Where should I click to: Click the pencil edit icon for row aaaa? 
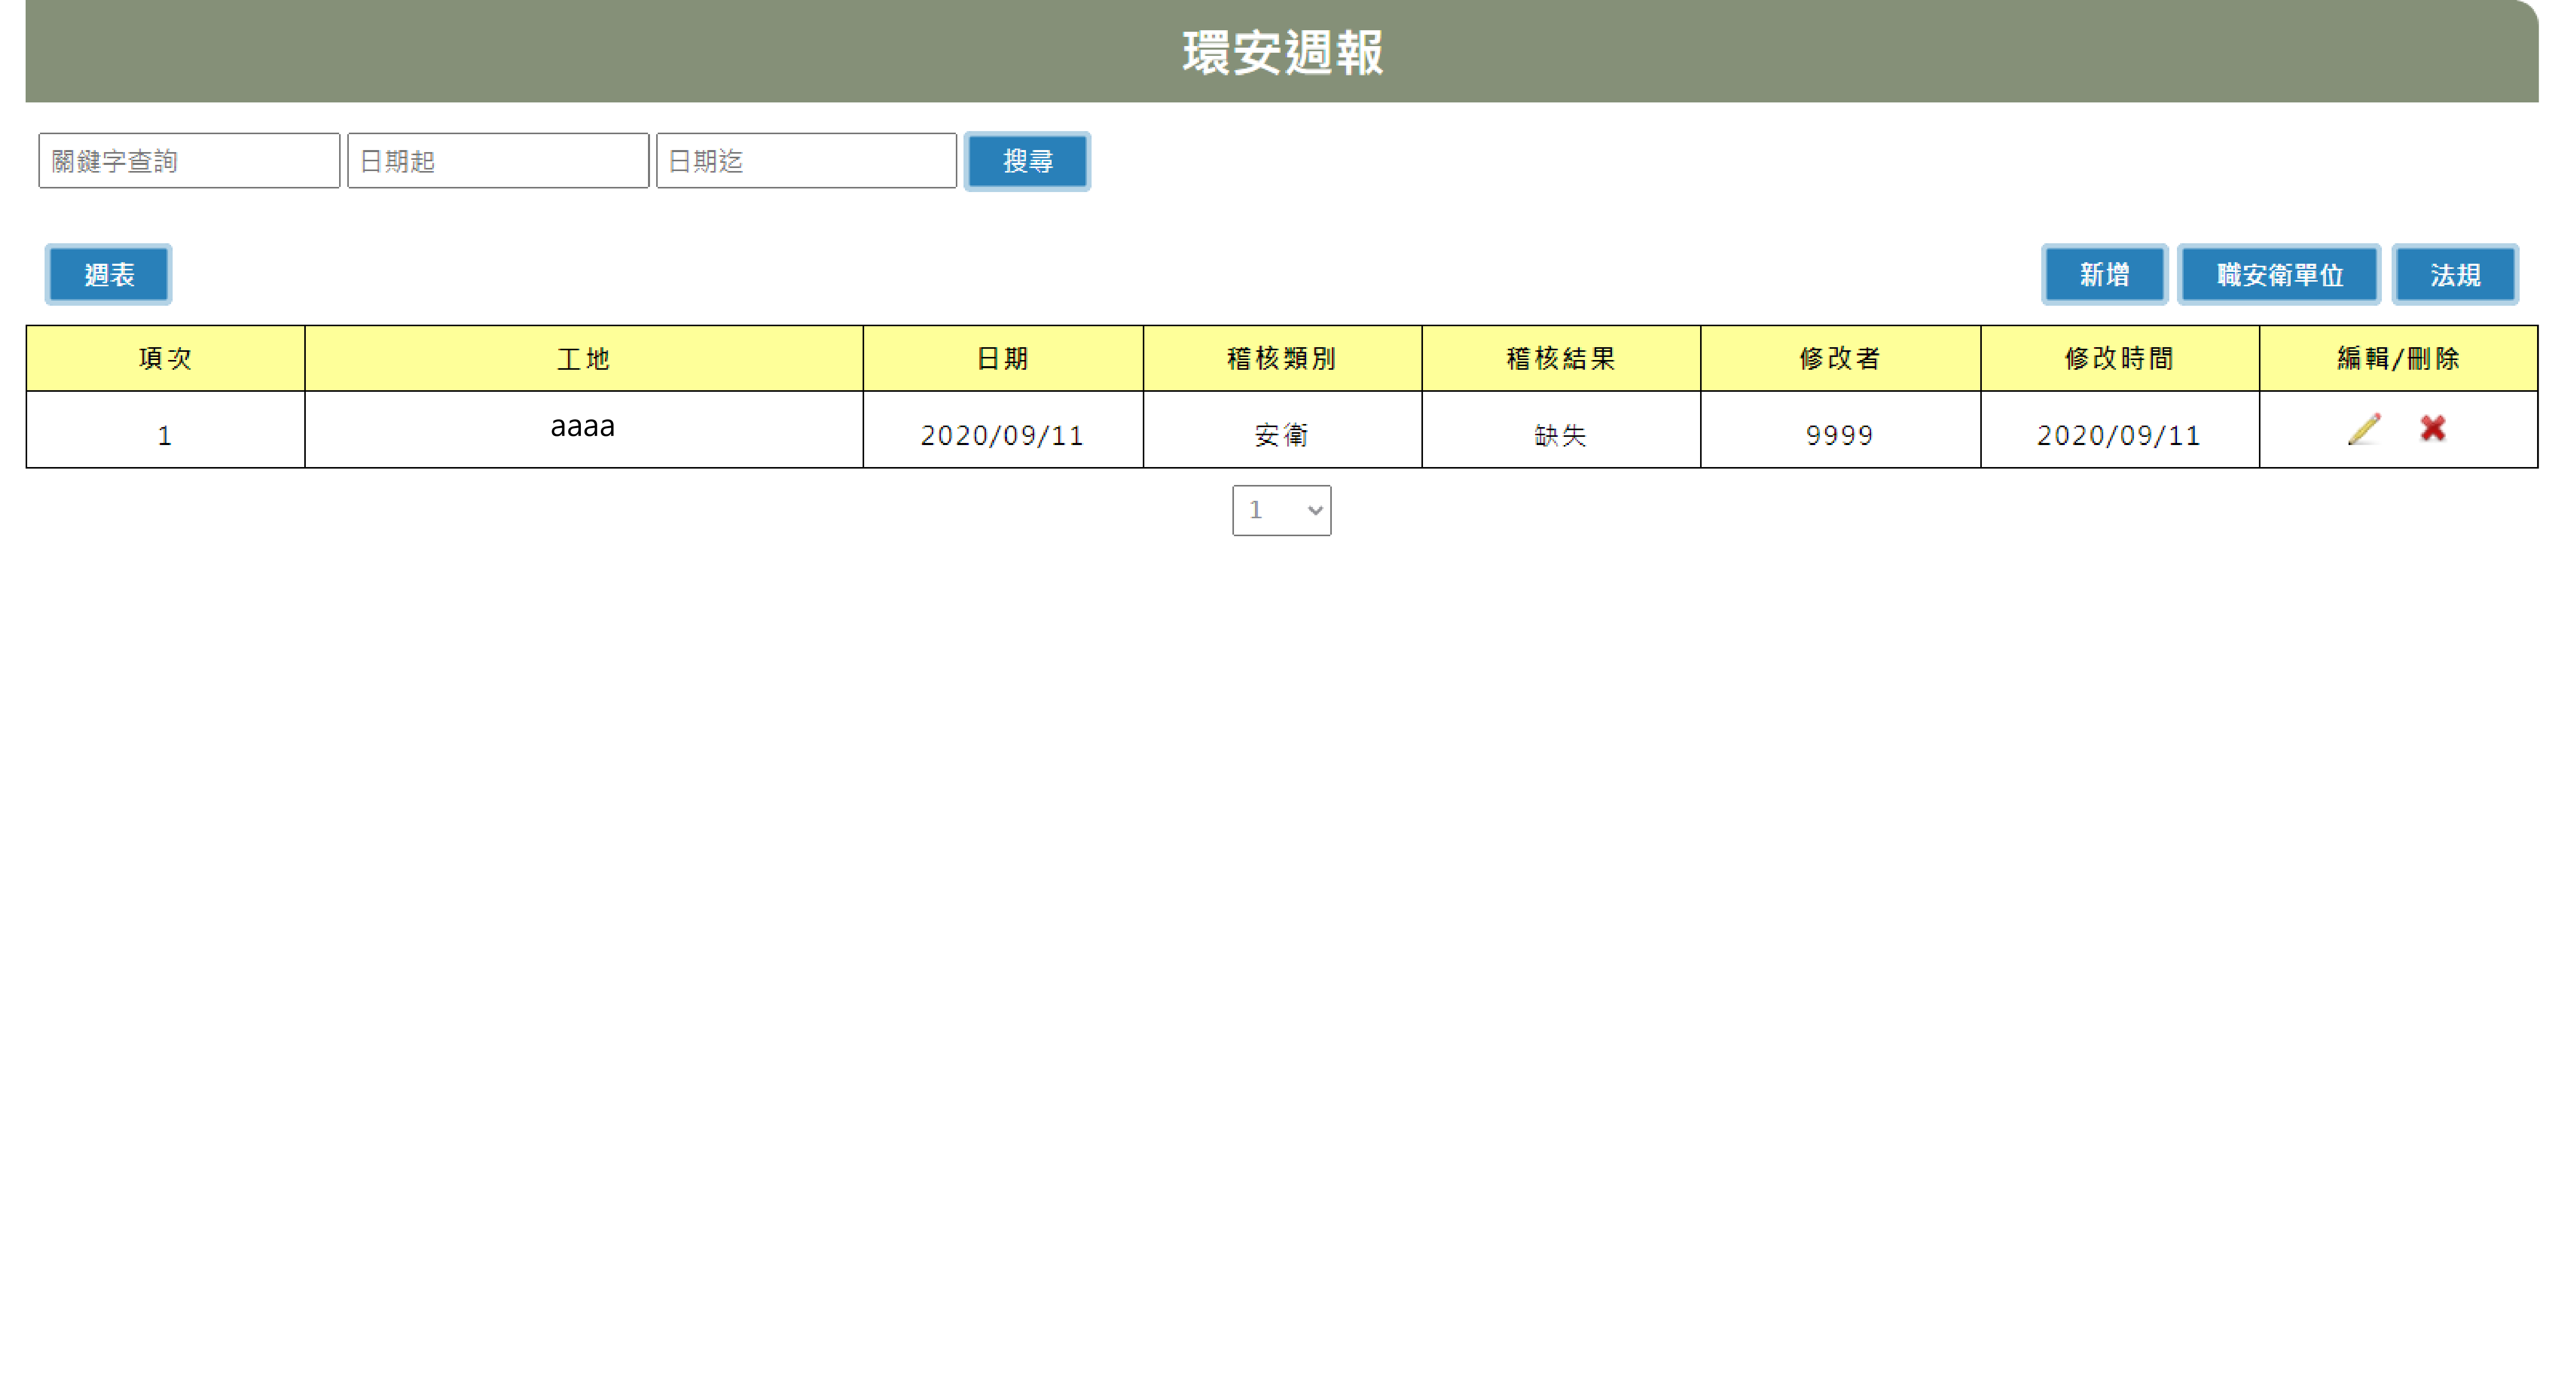[2364, 429]
